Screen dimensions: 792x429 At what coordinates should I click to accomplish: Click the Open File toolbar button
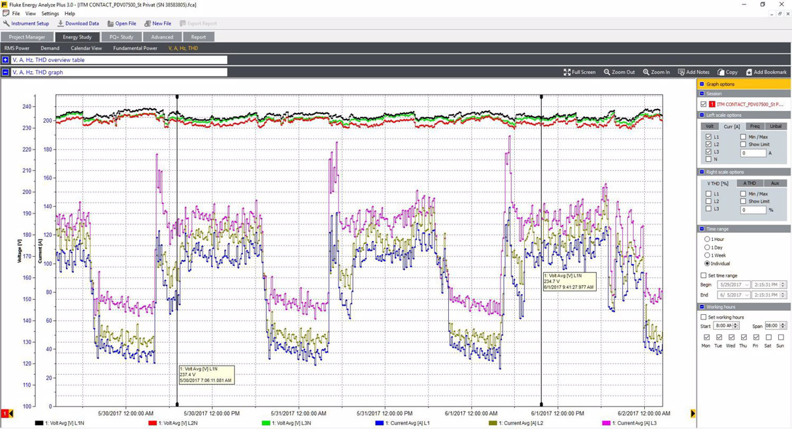tap(121, 24)
